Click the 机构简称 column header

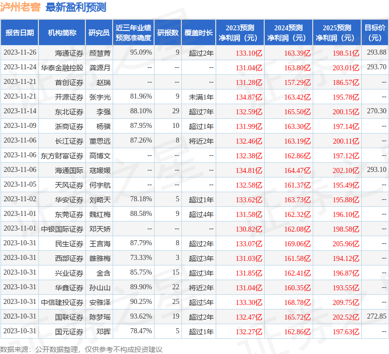click(x=62, y=32)
